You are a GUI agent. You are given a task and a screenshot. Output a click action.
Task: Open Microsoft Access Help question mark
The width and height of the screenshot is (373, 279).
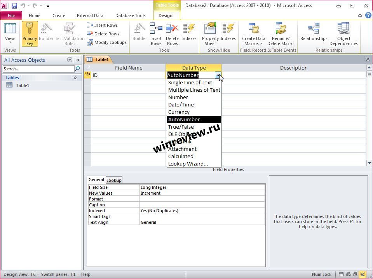368,16
